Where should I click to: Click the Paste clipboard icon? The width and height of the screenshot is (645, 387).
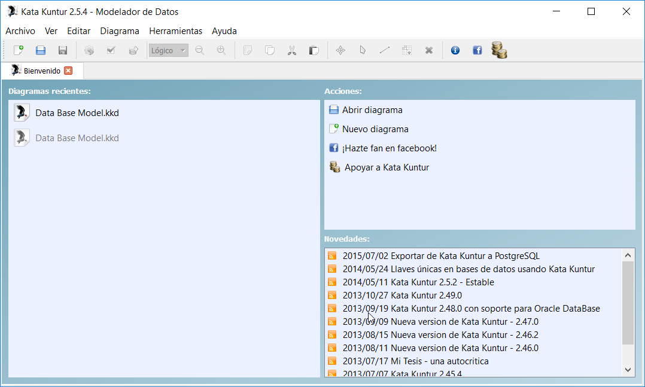coord(314,50)
